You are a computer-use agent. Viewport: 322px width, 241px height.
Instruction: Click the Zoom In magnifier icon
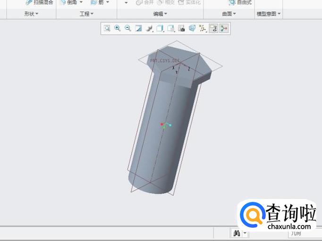(x=118, y=28)
